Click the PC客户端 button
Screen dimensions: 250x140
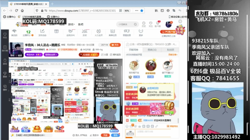tap(168, 32)
